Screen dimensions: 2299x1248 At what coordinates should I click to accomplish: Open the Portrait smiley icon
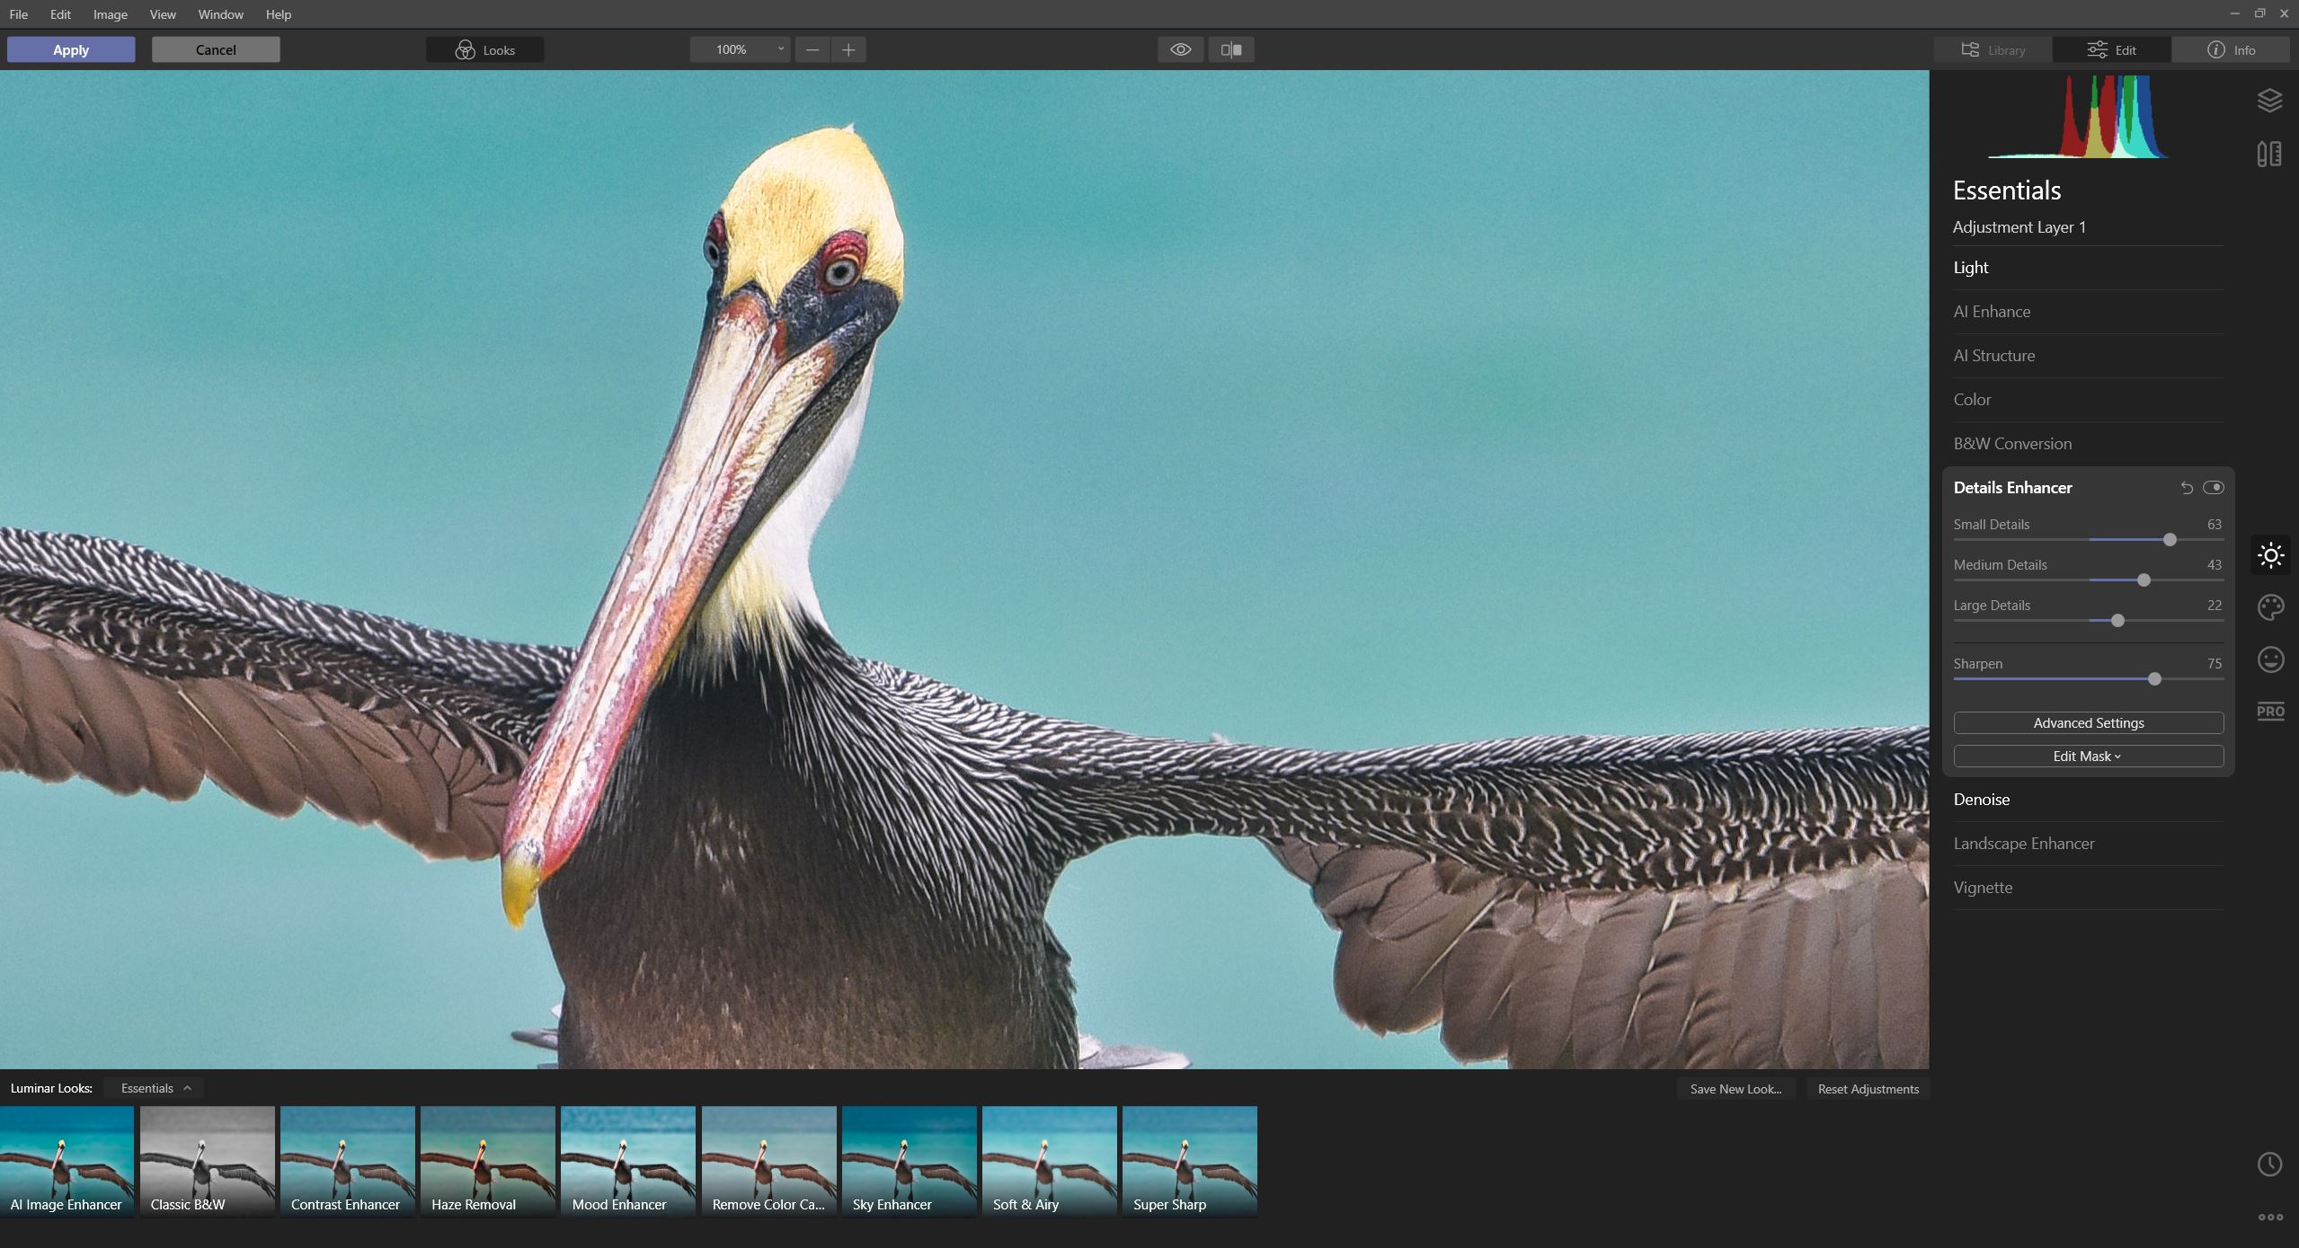tap(2269, 659)
